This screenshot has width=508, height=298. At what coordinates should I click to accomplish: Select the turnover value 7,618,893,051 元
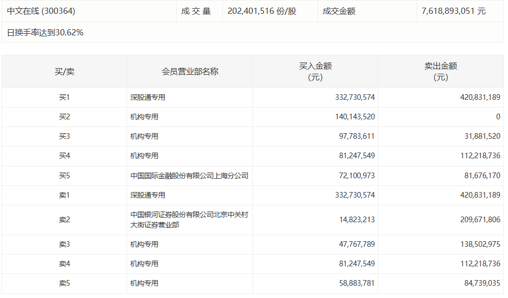pos(454,11)
